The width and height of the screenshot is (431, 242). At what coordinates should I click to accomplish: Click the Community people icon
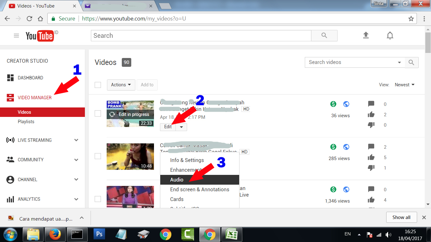coord(10,160)
